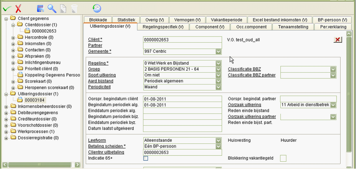Screen dimensions: 356x169
Task: Click the Partner input field
Action: (x=182, y=45)
